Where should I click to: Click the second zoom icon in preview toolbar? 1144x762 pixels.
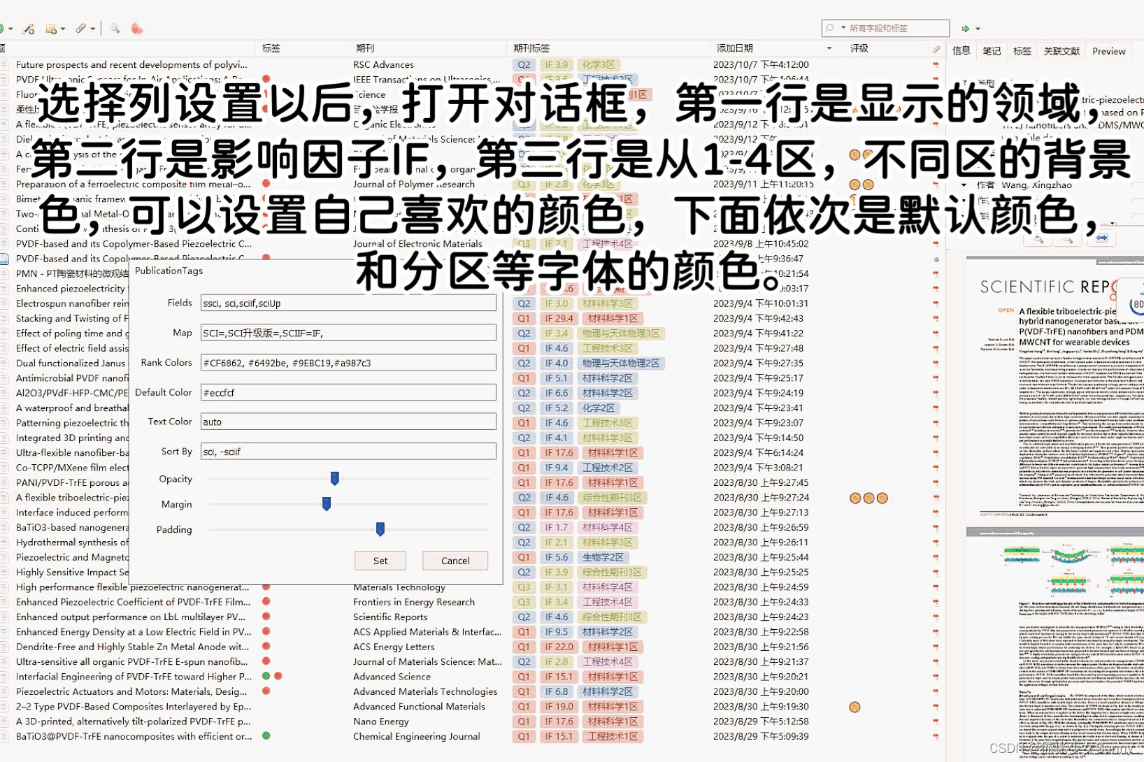[1067, 239]
